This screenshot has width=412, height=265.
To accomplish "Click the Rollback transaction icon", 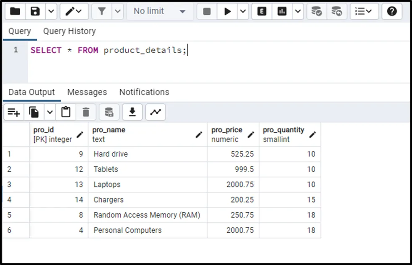I will pos(336,11).
